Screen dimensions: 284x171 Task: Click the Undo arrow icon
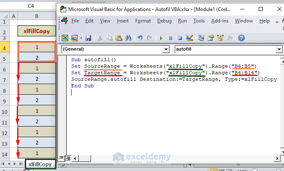coord(140,38)
